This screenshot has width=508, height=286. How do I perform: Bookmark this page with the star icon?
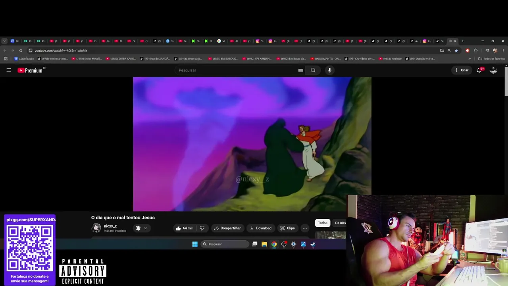[x=456, y=50]
